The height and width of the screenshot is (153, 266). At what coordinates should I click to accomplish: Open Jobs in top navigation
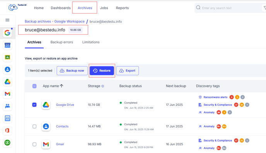click(x=104, y=8)
